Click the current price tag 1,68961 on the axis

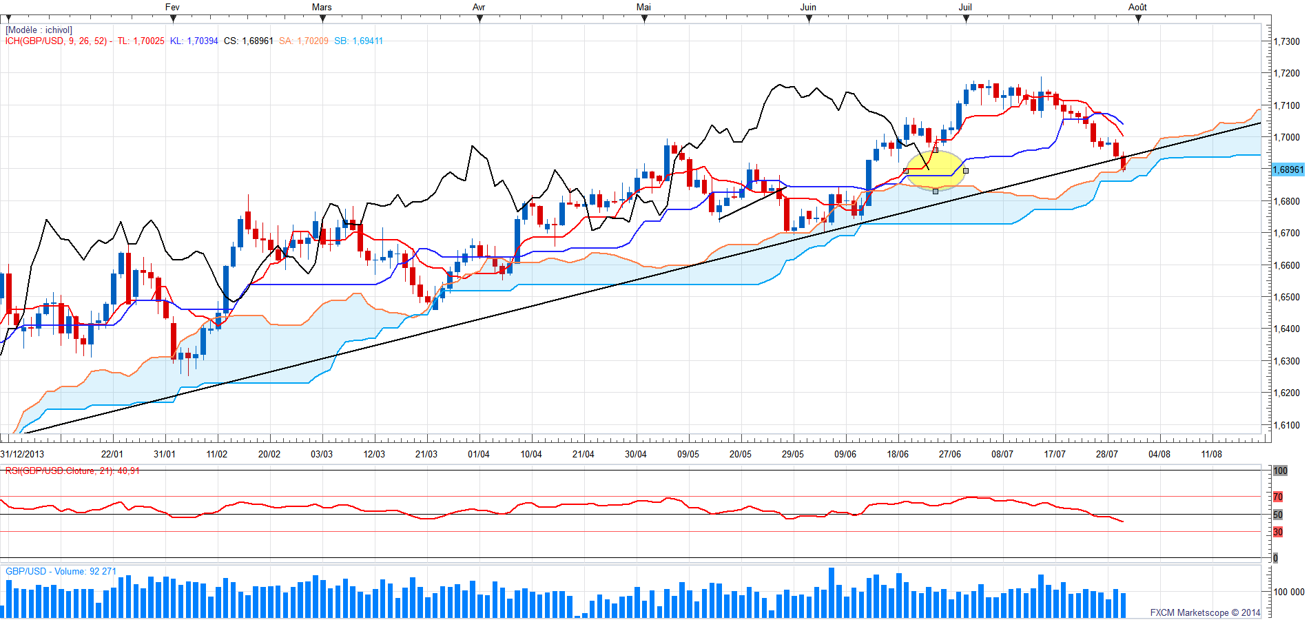pos(1288,169)
